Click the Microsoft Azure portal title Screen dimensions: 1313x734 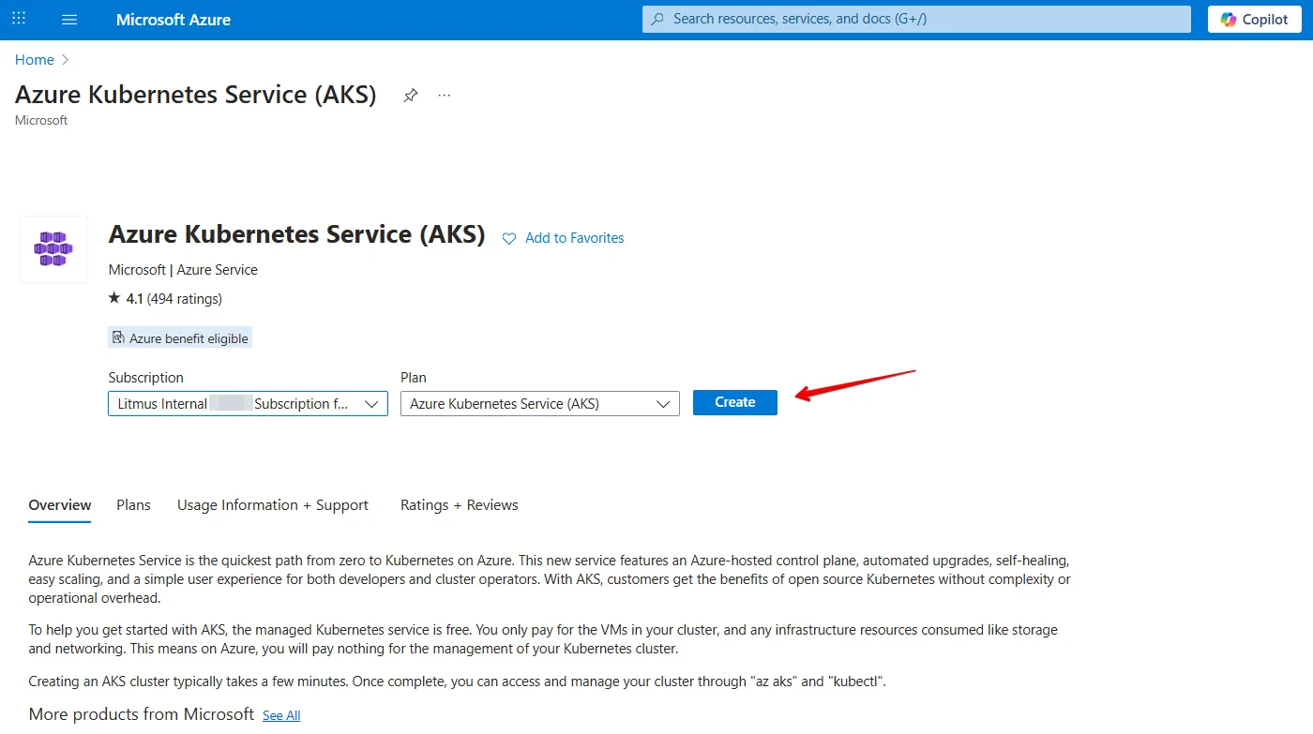coord(174,20)
